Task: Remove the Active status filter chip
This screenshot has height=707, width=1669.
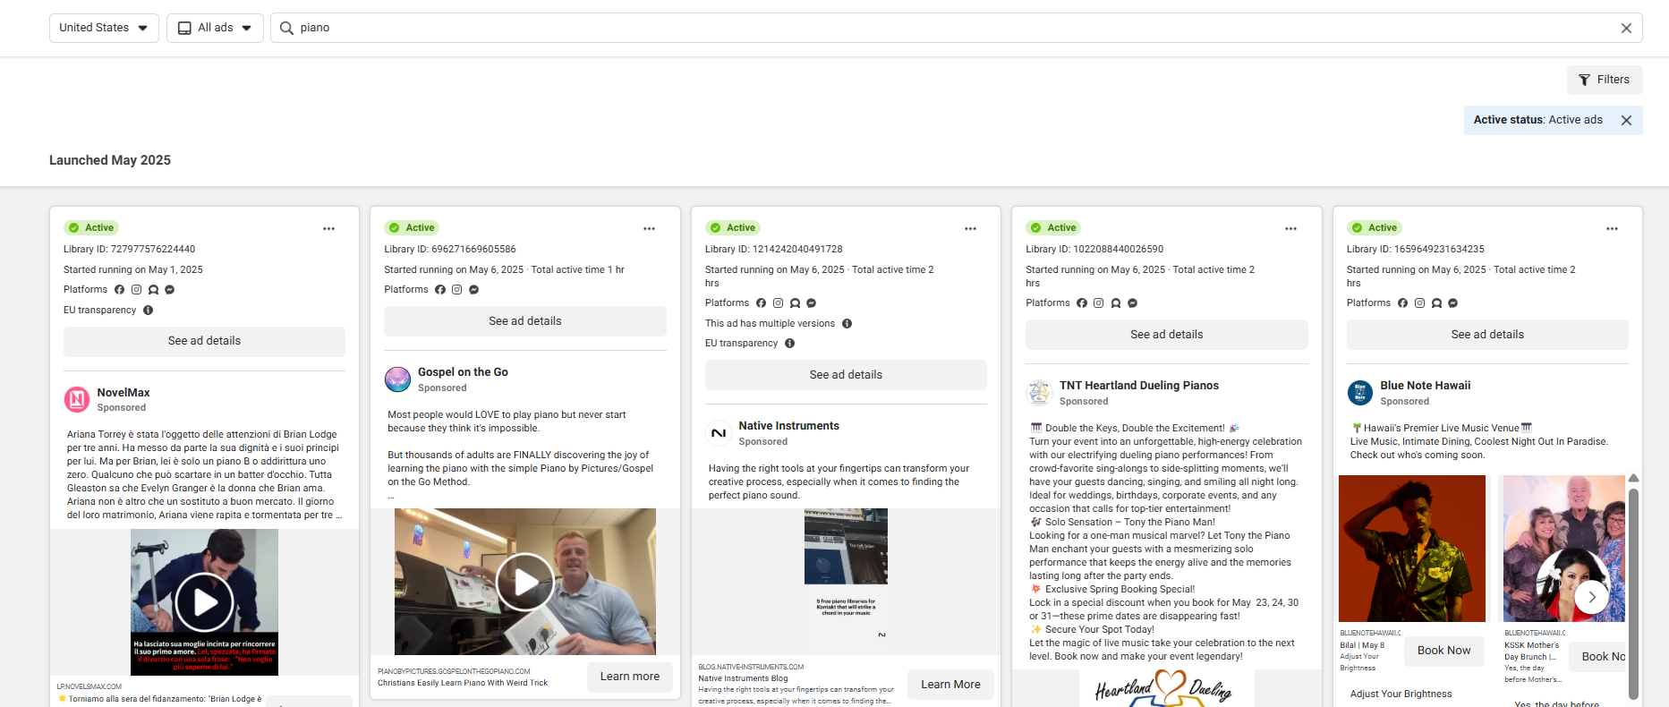Action: [1626, 120]
